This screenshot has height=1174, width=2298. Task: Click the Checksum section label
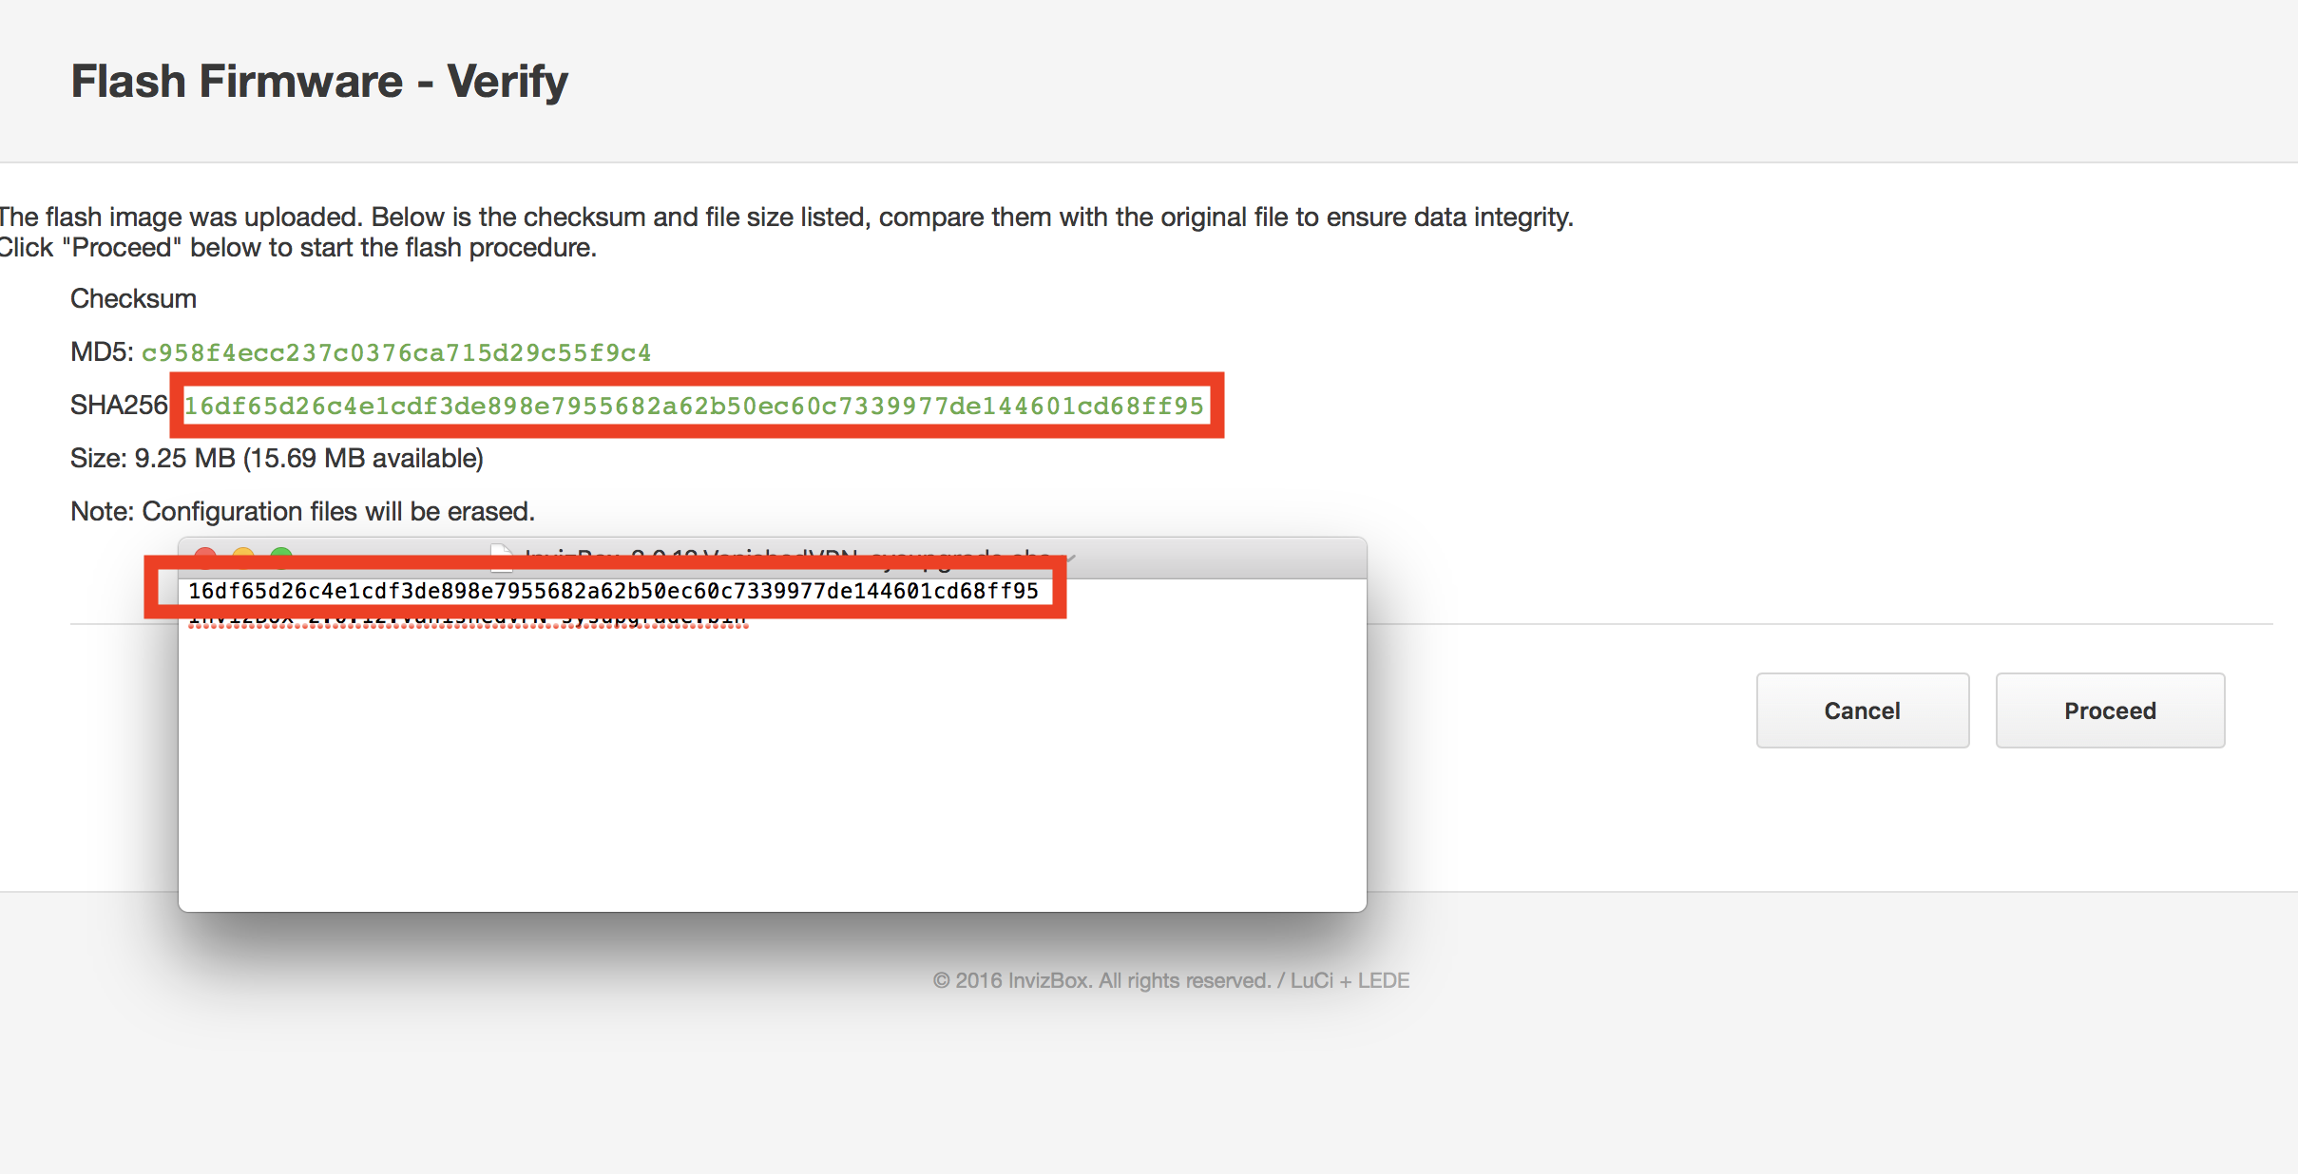coord(133,299)
